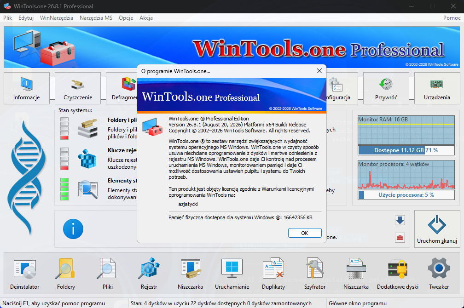Click the Elementy startowe heading
This screenshot has height=308, width=464.
[x=122, y=181]
